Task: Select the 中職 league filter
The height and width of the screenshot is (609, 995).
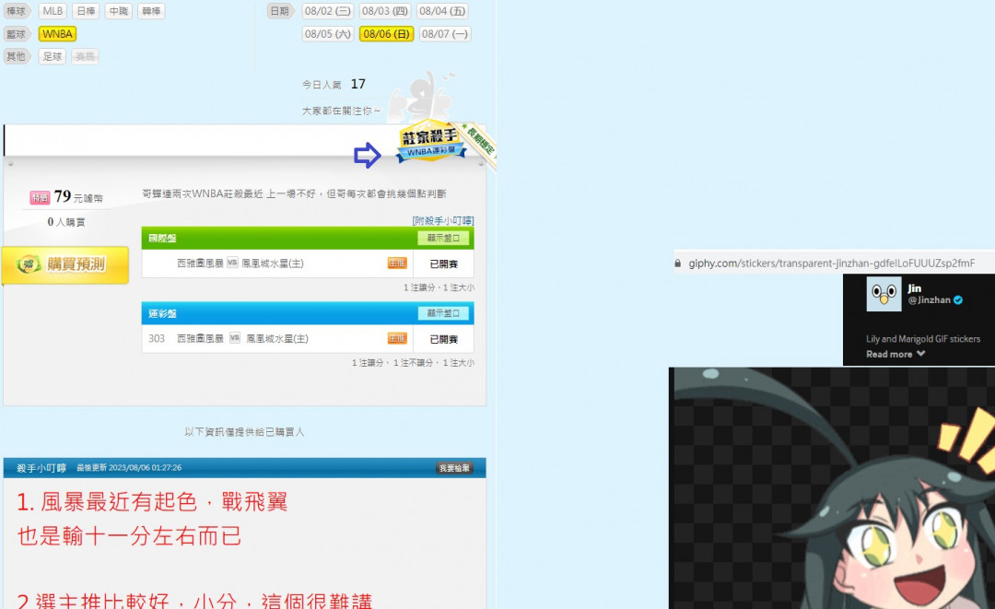Action: click(x=119, y=11)
